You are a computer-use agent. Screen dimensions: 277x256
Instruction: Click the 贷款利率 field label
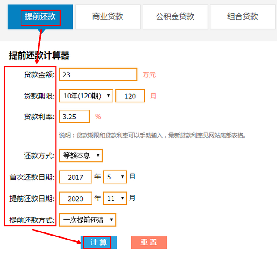point(39,117)
